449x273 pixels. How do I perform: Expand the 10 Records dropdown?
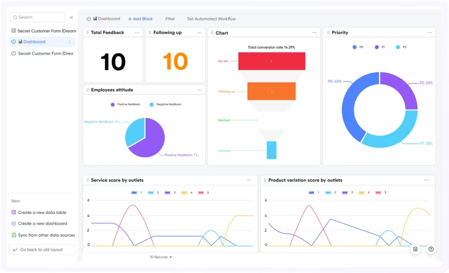161,257
